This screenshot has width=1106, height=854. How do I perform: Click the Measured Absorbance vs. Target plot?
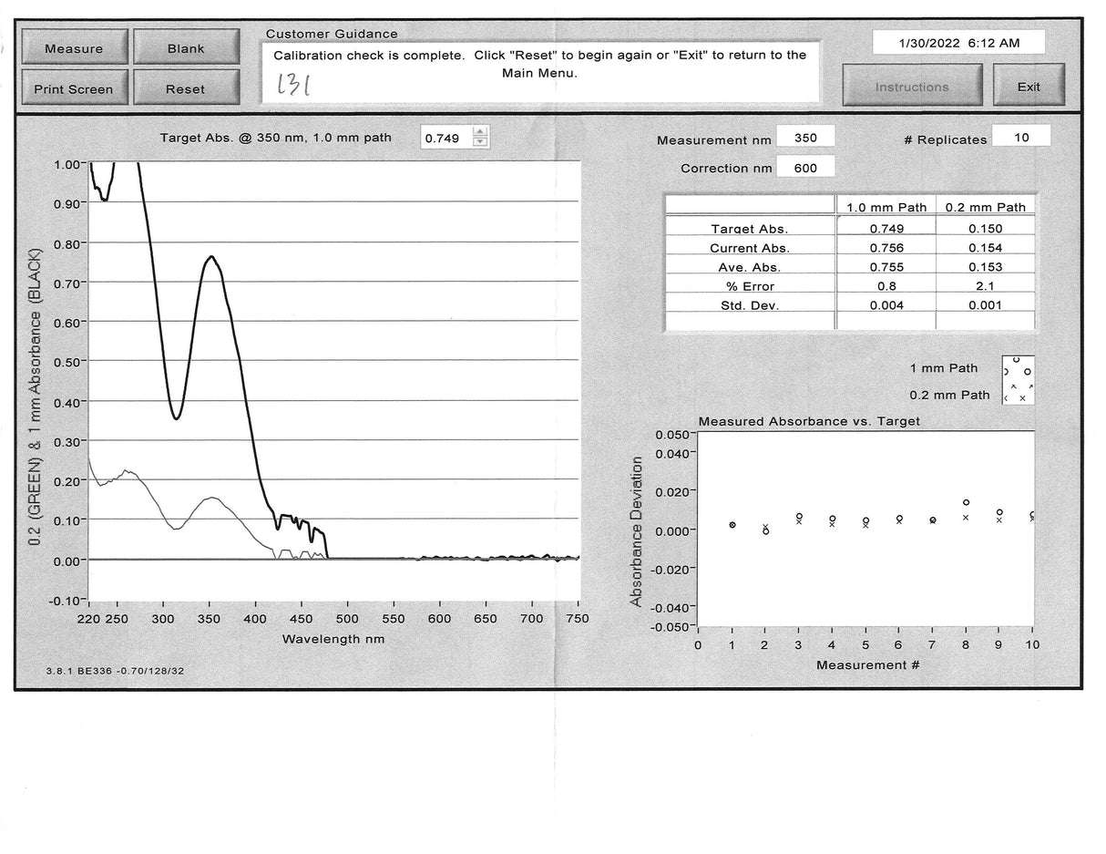tap(865, 529)
